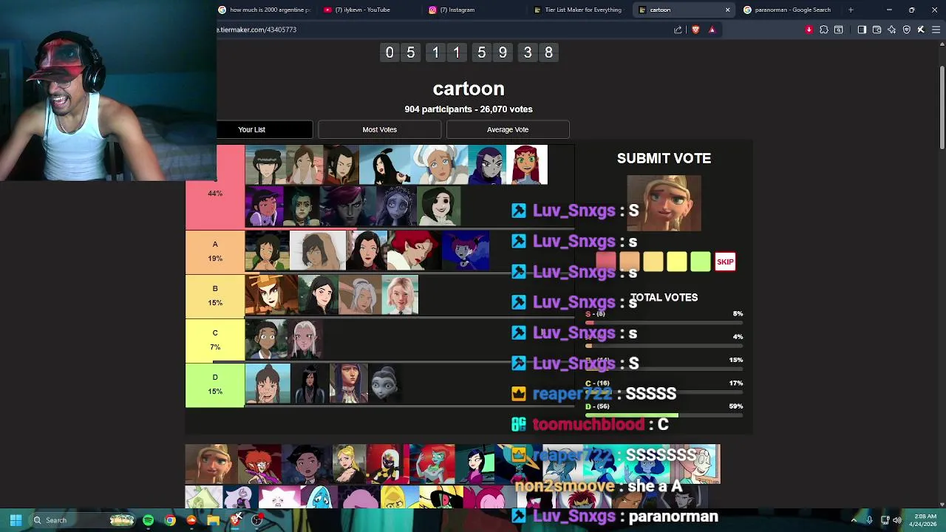Viewport: 946px width, 532px height.
Task: Open the orange SoundCloud taskbar icon
Action: [191, 520]
